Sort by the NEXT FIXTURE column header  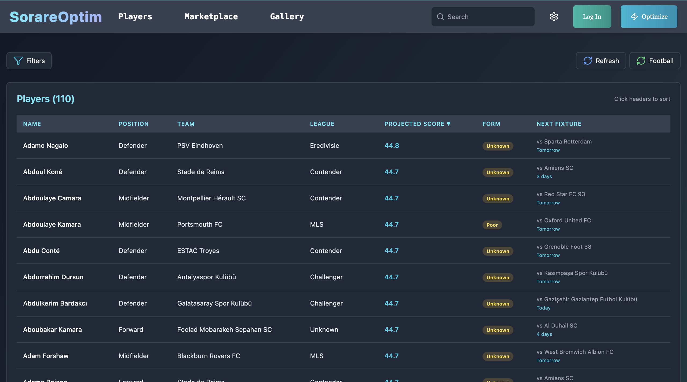(559, 124)
